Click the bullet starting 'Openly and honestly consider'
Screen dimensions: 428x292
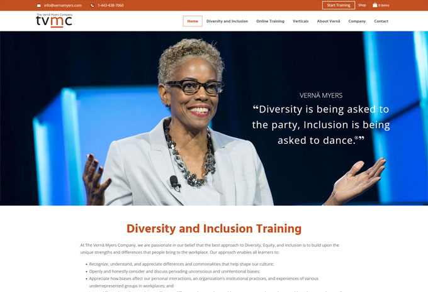pos(174,271)
